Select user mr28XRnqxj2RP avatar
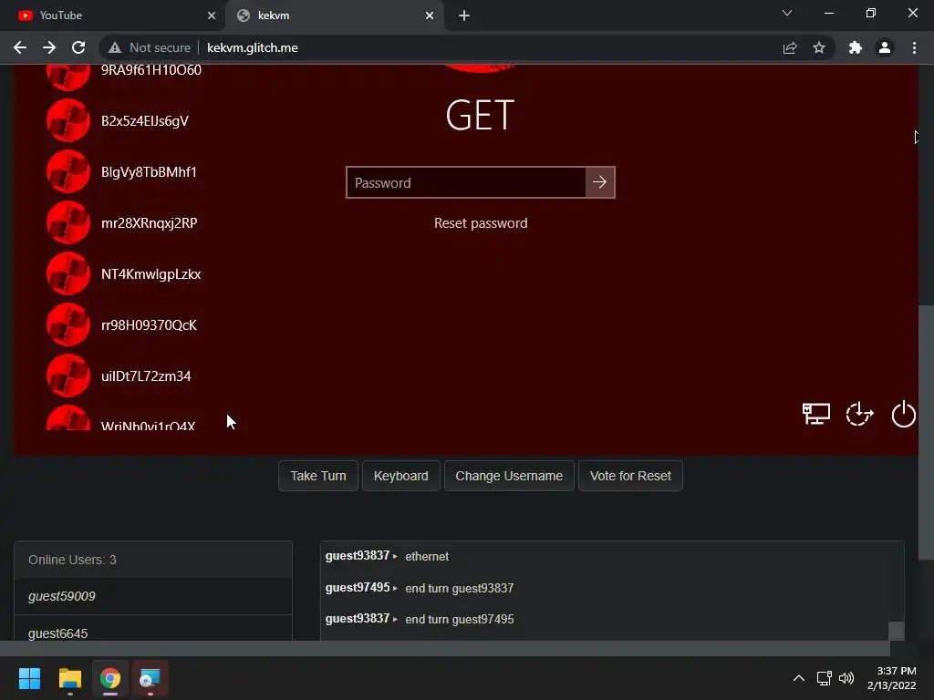 click(67, 222)
